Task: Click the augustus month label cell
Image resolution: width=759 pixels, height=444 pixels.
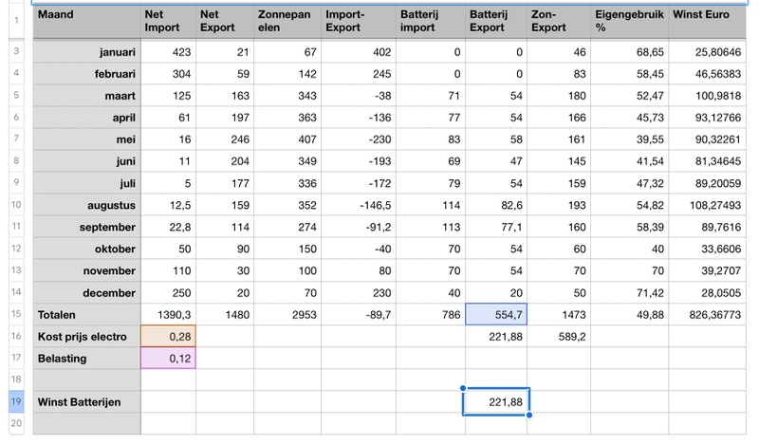Action: coord(85,205)
